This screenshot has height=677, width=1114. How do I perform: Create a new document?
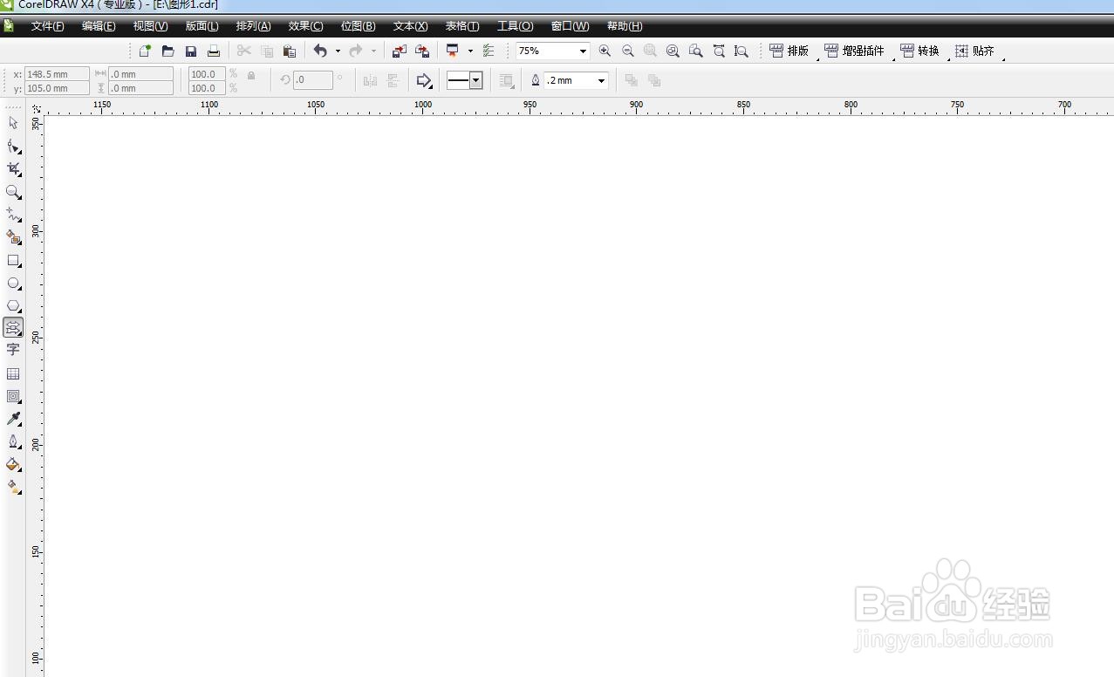tap(145, 51)
